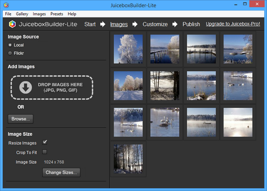Viewport: 267px width, 191px height.
Task: Close the JuiceboxBuilder-Lite window
Action: 257,4
